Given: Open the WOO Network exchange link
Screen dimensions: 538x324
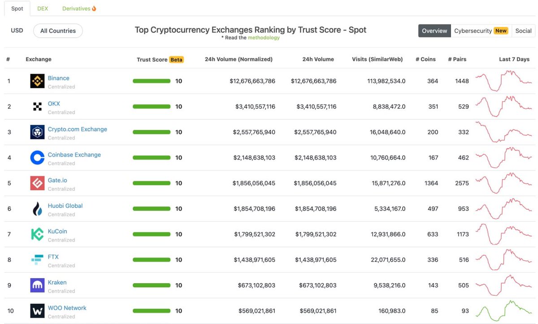Looking at the screenshot, I should pyautogui.click(x=67, y=308).
